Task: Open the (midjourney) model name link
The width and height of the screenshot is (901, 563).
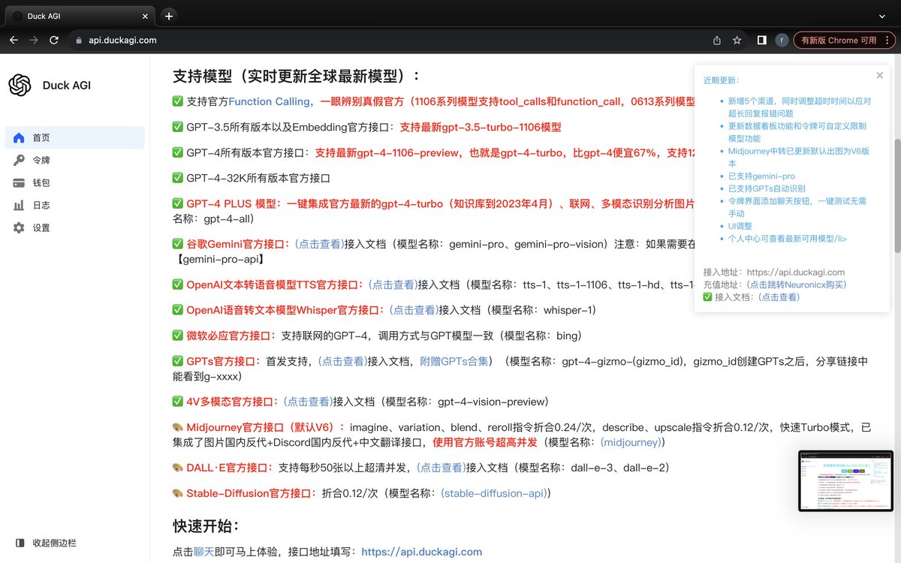Action: [x=631, y=442]
